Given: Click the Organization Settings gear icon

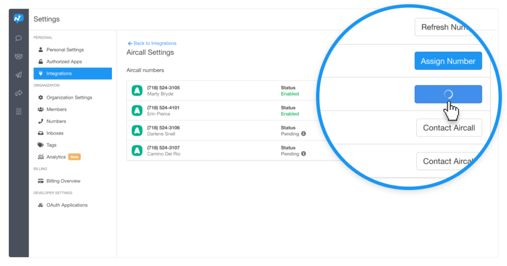Looking at the screenshot, I should (x=41, y=97).
